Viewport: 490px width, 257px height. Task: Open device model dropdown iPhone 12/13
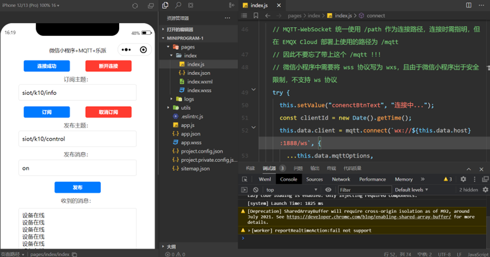coord(31,5)
